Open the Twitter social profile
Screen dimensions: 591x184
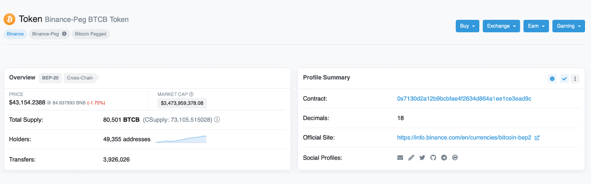[422, 158]
